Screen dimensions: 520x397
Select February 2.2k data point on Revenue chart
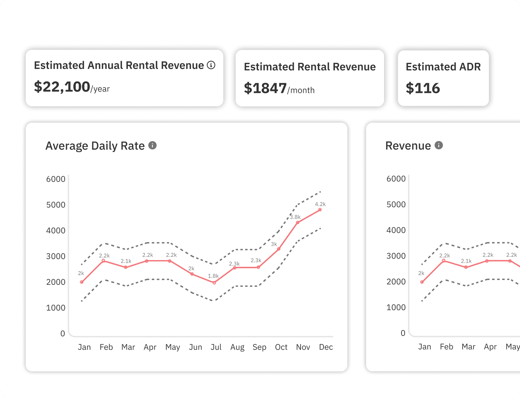click(444, 260)
